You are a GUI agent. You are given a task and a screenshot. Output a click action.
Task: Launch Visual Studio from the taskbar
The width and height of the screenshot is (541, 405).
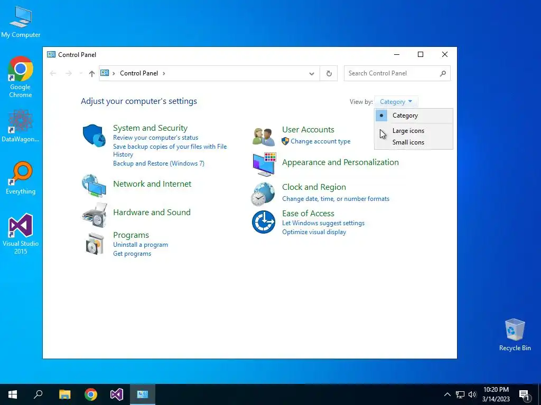[117, 394]
